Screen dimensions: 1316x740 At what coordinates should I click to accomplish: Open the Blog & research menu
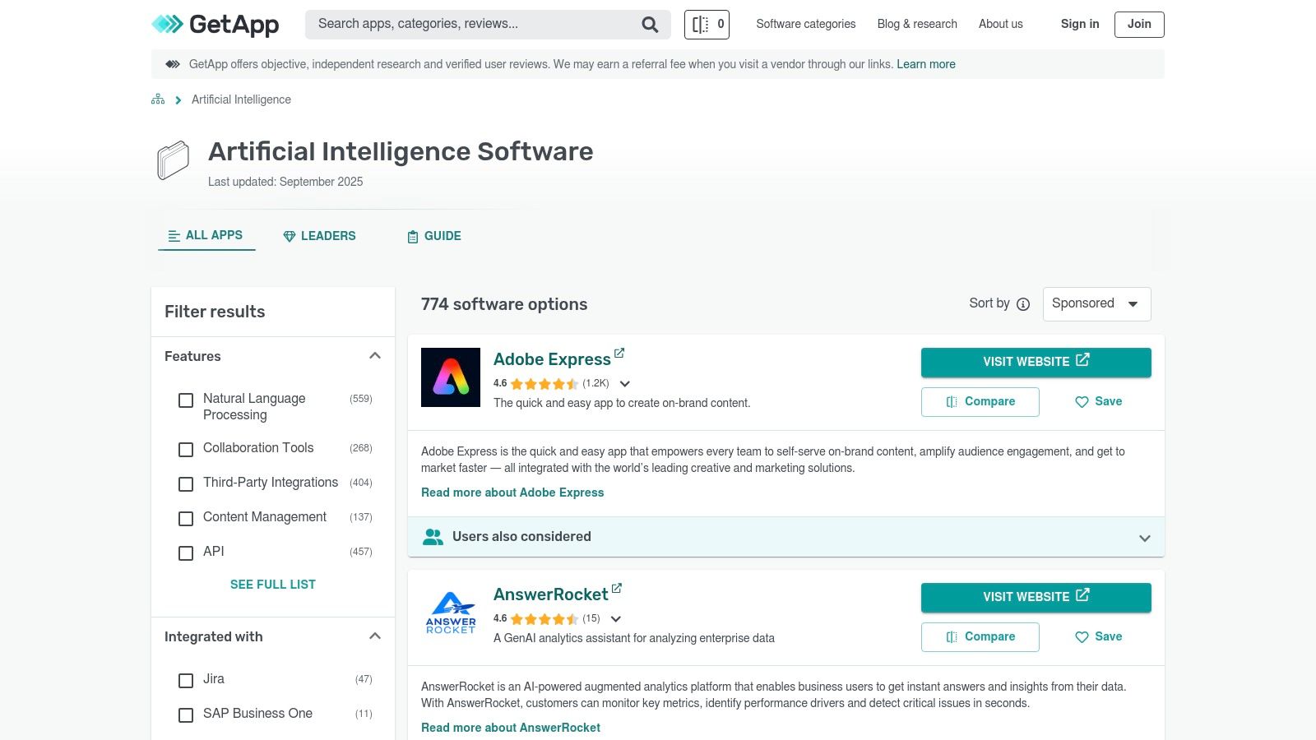coord(916,24)
